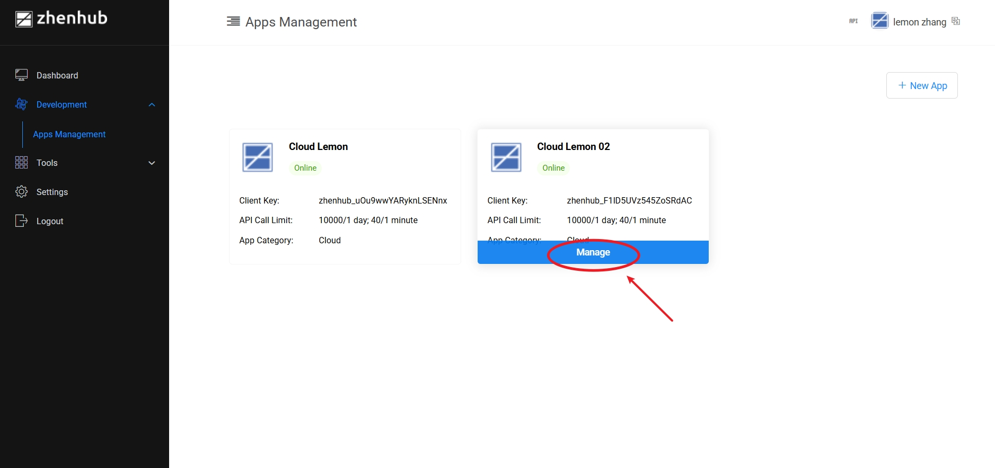This screenshot has width=995, height=468.
Task: Open the lemon zhang user menu
Action: 919,22
